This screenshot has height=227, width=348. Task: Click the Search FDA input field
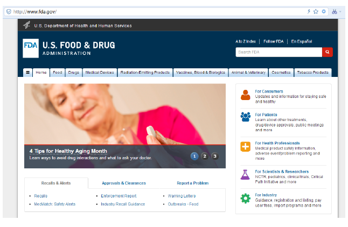pos(279,52)
